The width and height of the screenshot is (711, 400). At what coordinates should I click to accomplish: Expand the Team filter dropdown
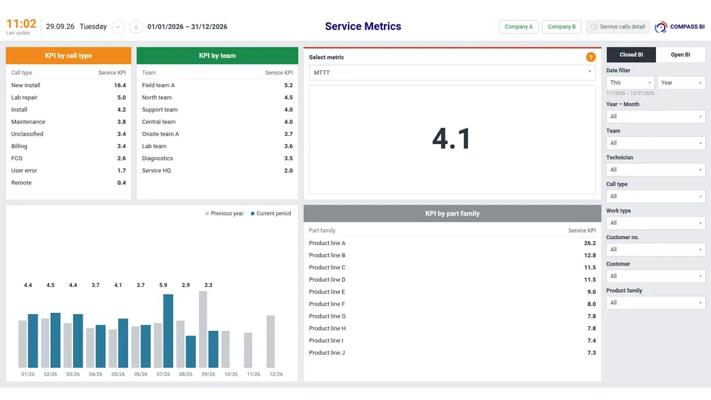coord(655,143)
